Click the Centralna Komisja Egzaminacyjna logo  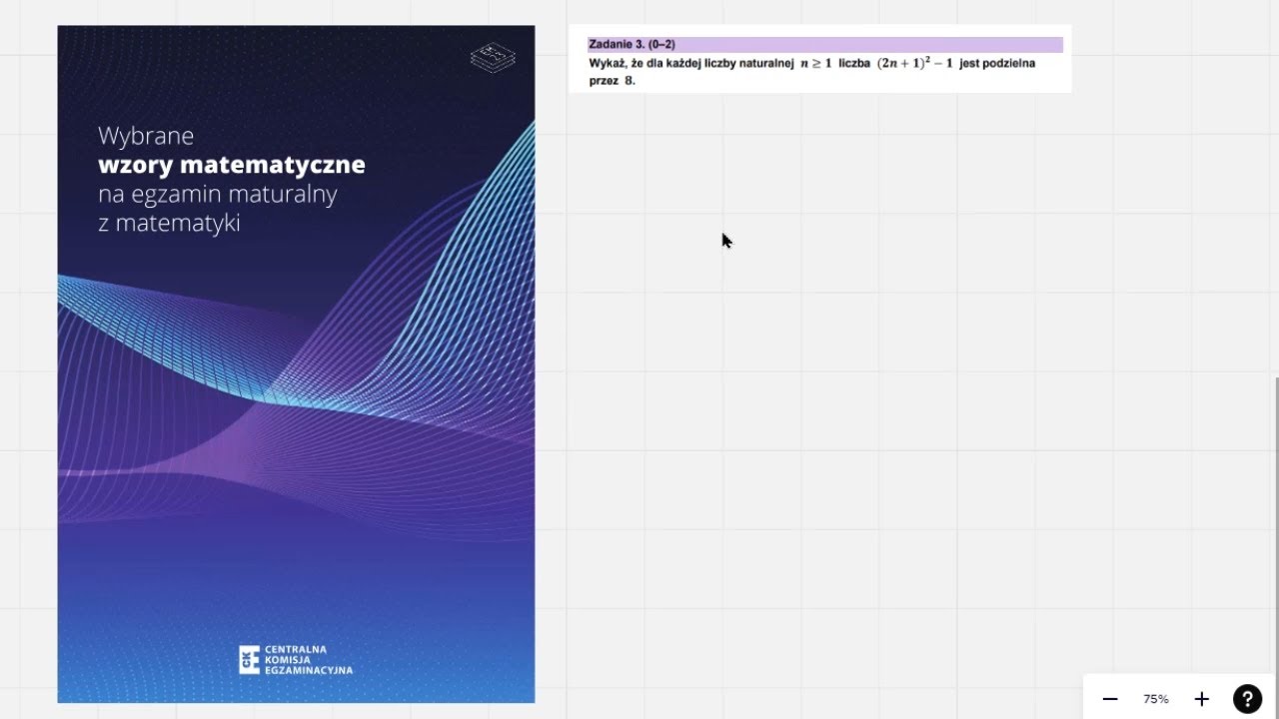click(296, 659)
